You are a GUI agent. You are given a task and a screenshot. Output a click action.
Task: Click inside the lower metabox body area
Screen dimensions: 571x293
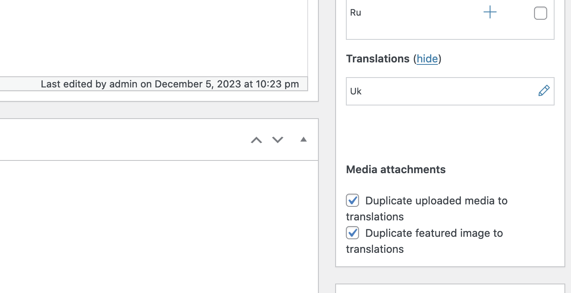(x=159, y=227)
